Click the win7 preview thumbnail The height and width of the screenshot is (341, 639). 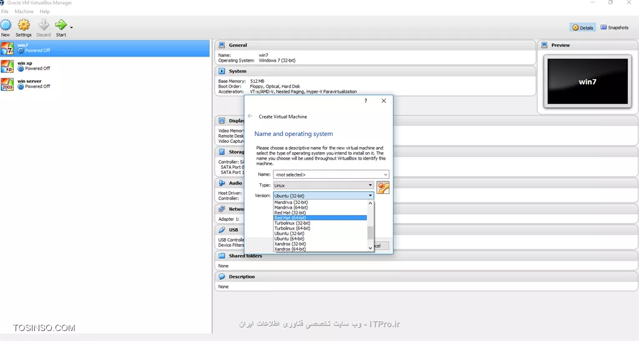[x=588, y=82]
